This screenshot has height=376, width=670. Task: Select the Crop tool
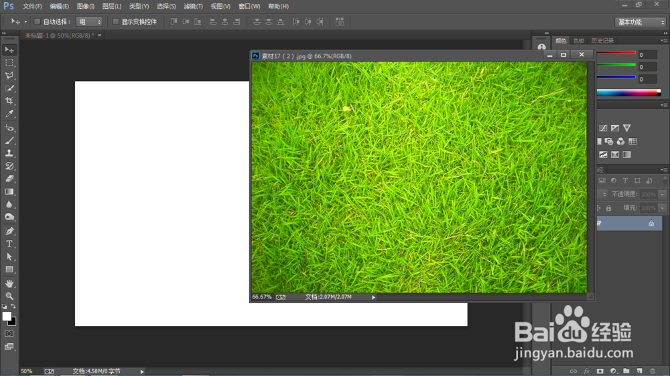pyautogui.click(x=9, y=101)
